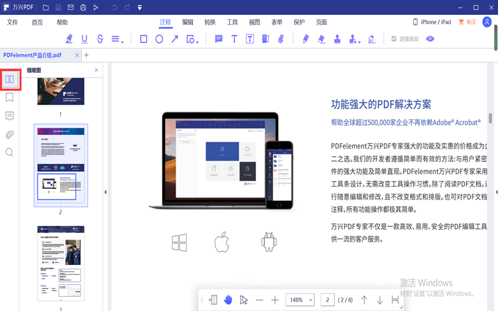Select the attachment paperclip tool in toolbar
498x311 pixels.
281,39
